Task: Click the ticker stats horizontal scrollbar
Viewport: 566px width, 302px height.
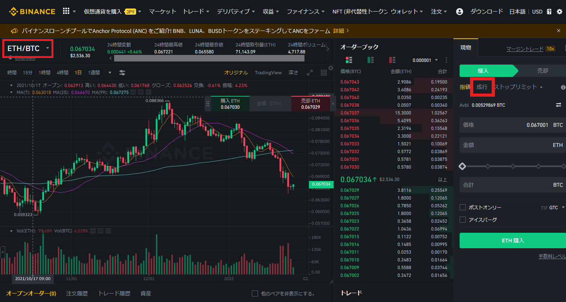Action: 209,58
